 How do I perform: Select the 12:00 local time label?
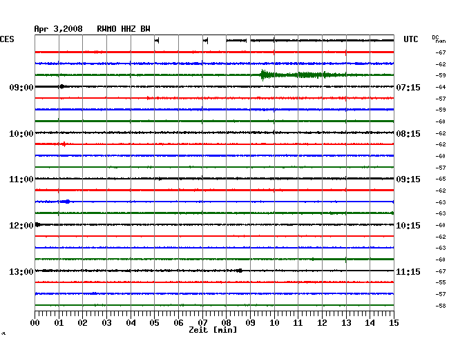[21, 226]
